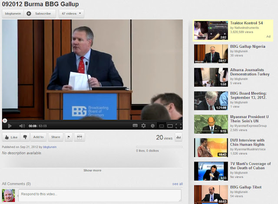Open MyanmarExpressGroup channel name
Image resolution: width=278 pixels, height=204 pixels.
pos(251,126)
